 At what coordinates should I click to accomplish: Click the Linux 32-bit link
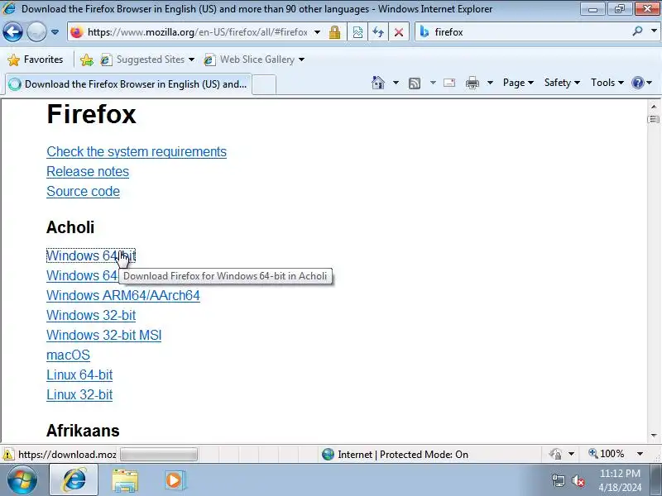click(x=79, y=394)
